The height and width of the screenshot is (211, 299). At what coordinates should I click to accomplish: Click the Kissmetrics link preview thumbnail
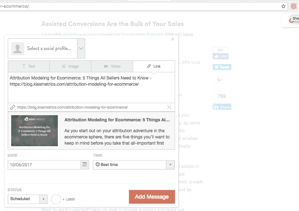(x=35, y=130)
